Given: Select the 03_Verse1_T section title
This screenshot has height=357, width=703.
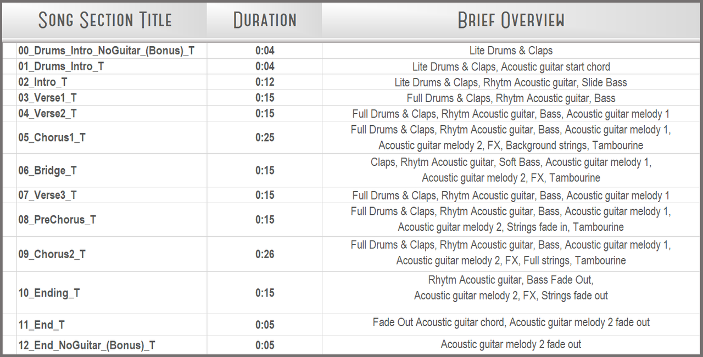Looking at the screenshot, I should click(47, 98).
